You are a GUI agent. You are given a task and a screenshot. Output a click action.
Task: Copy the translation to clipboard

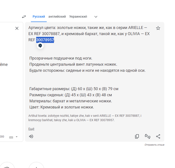[137, 136]
